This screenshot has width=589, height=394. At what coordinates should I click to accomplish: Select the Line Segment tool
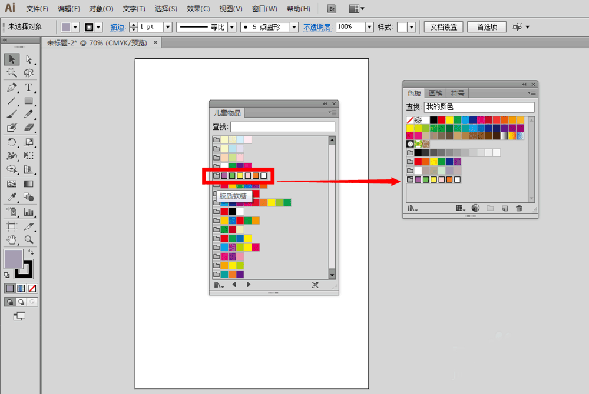click(x=12, y=101)
